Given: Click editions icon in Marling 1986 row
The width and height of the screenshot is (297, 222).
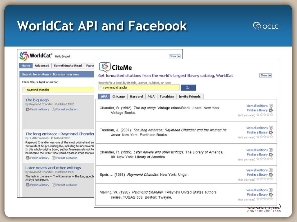Looking at the screenshot, I should tap(271, 190).
